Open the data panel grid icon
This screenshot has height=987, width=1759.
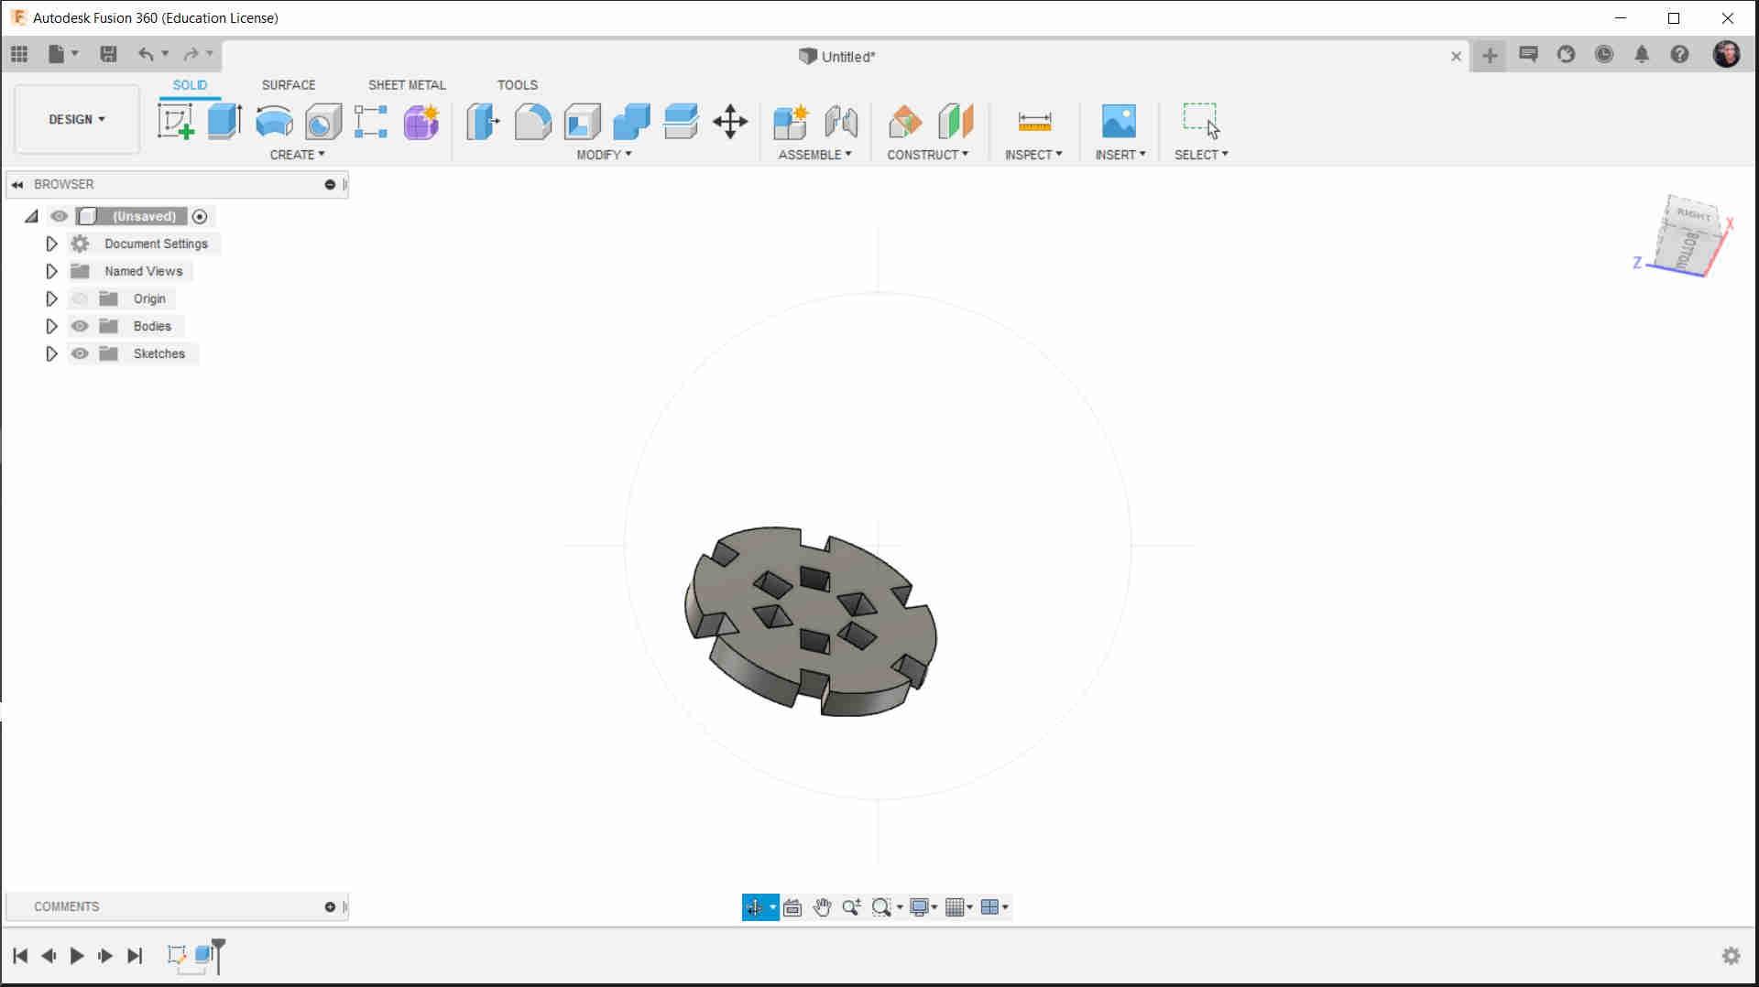[x=19, y=54]
